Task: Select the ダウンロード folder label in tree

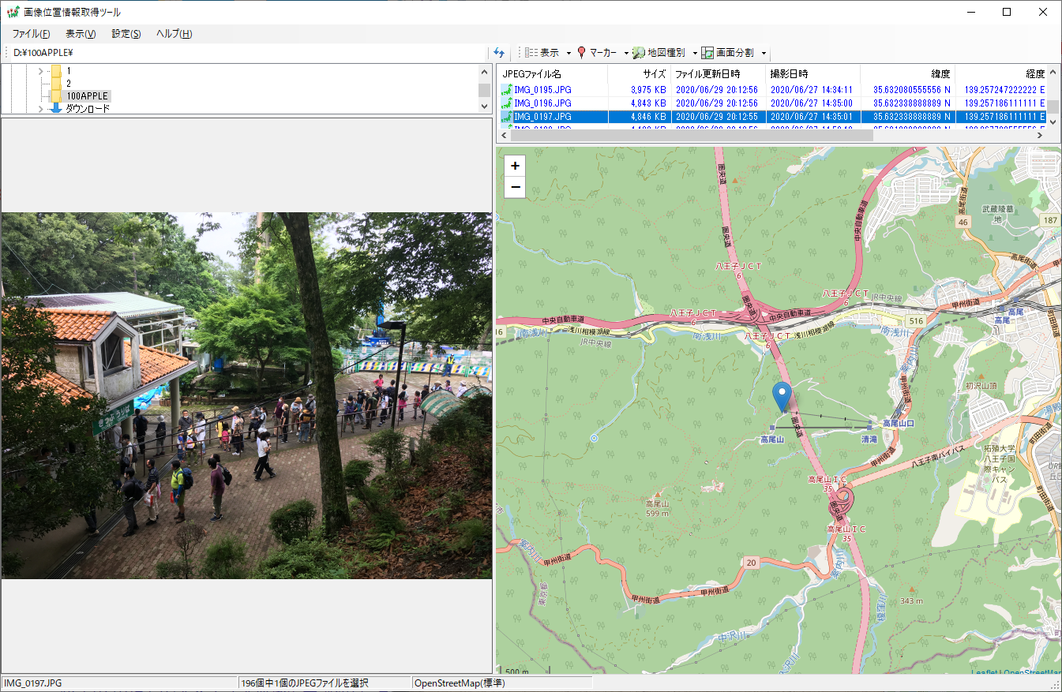Action: (x=88, y=108)
